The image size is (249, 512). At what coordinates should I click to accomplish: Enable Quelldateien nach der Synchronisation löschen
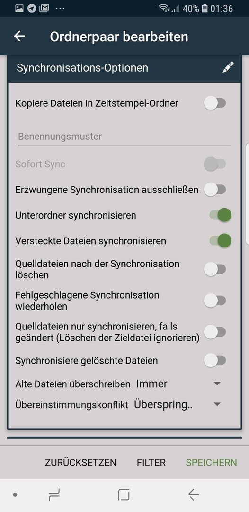215,269
